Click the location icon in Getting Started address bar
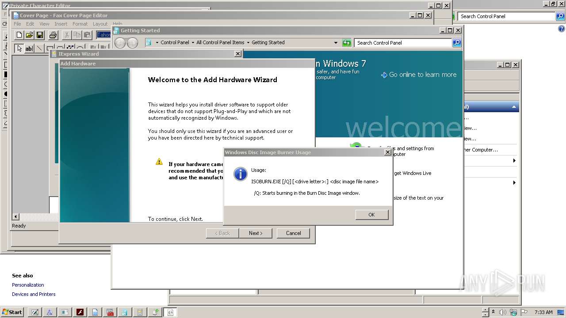The width and height of the screenshot is (566, 318). coord(149,43)
